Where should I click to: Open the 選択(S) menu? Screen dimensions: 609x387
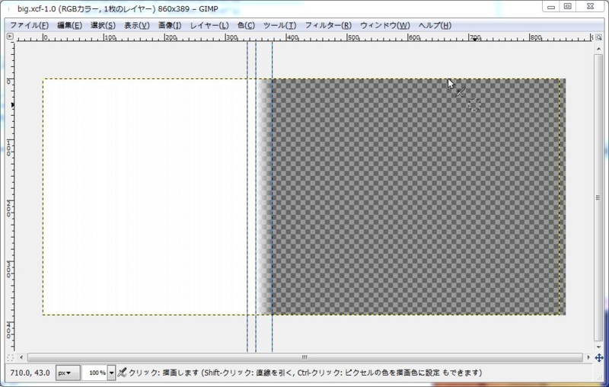pos(103,26)
